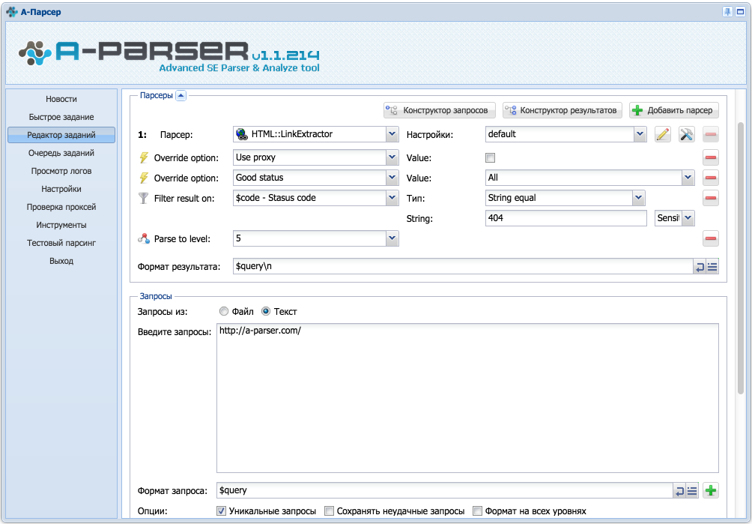Screen dimensions: 752x524
Task: Delete the Filter result on row
Action: [711, 198]
